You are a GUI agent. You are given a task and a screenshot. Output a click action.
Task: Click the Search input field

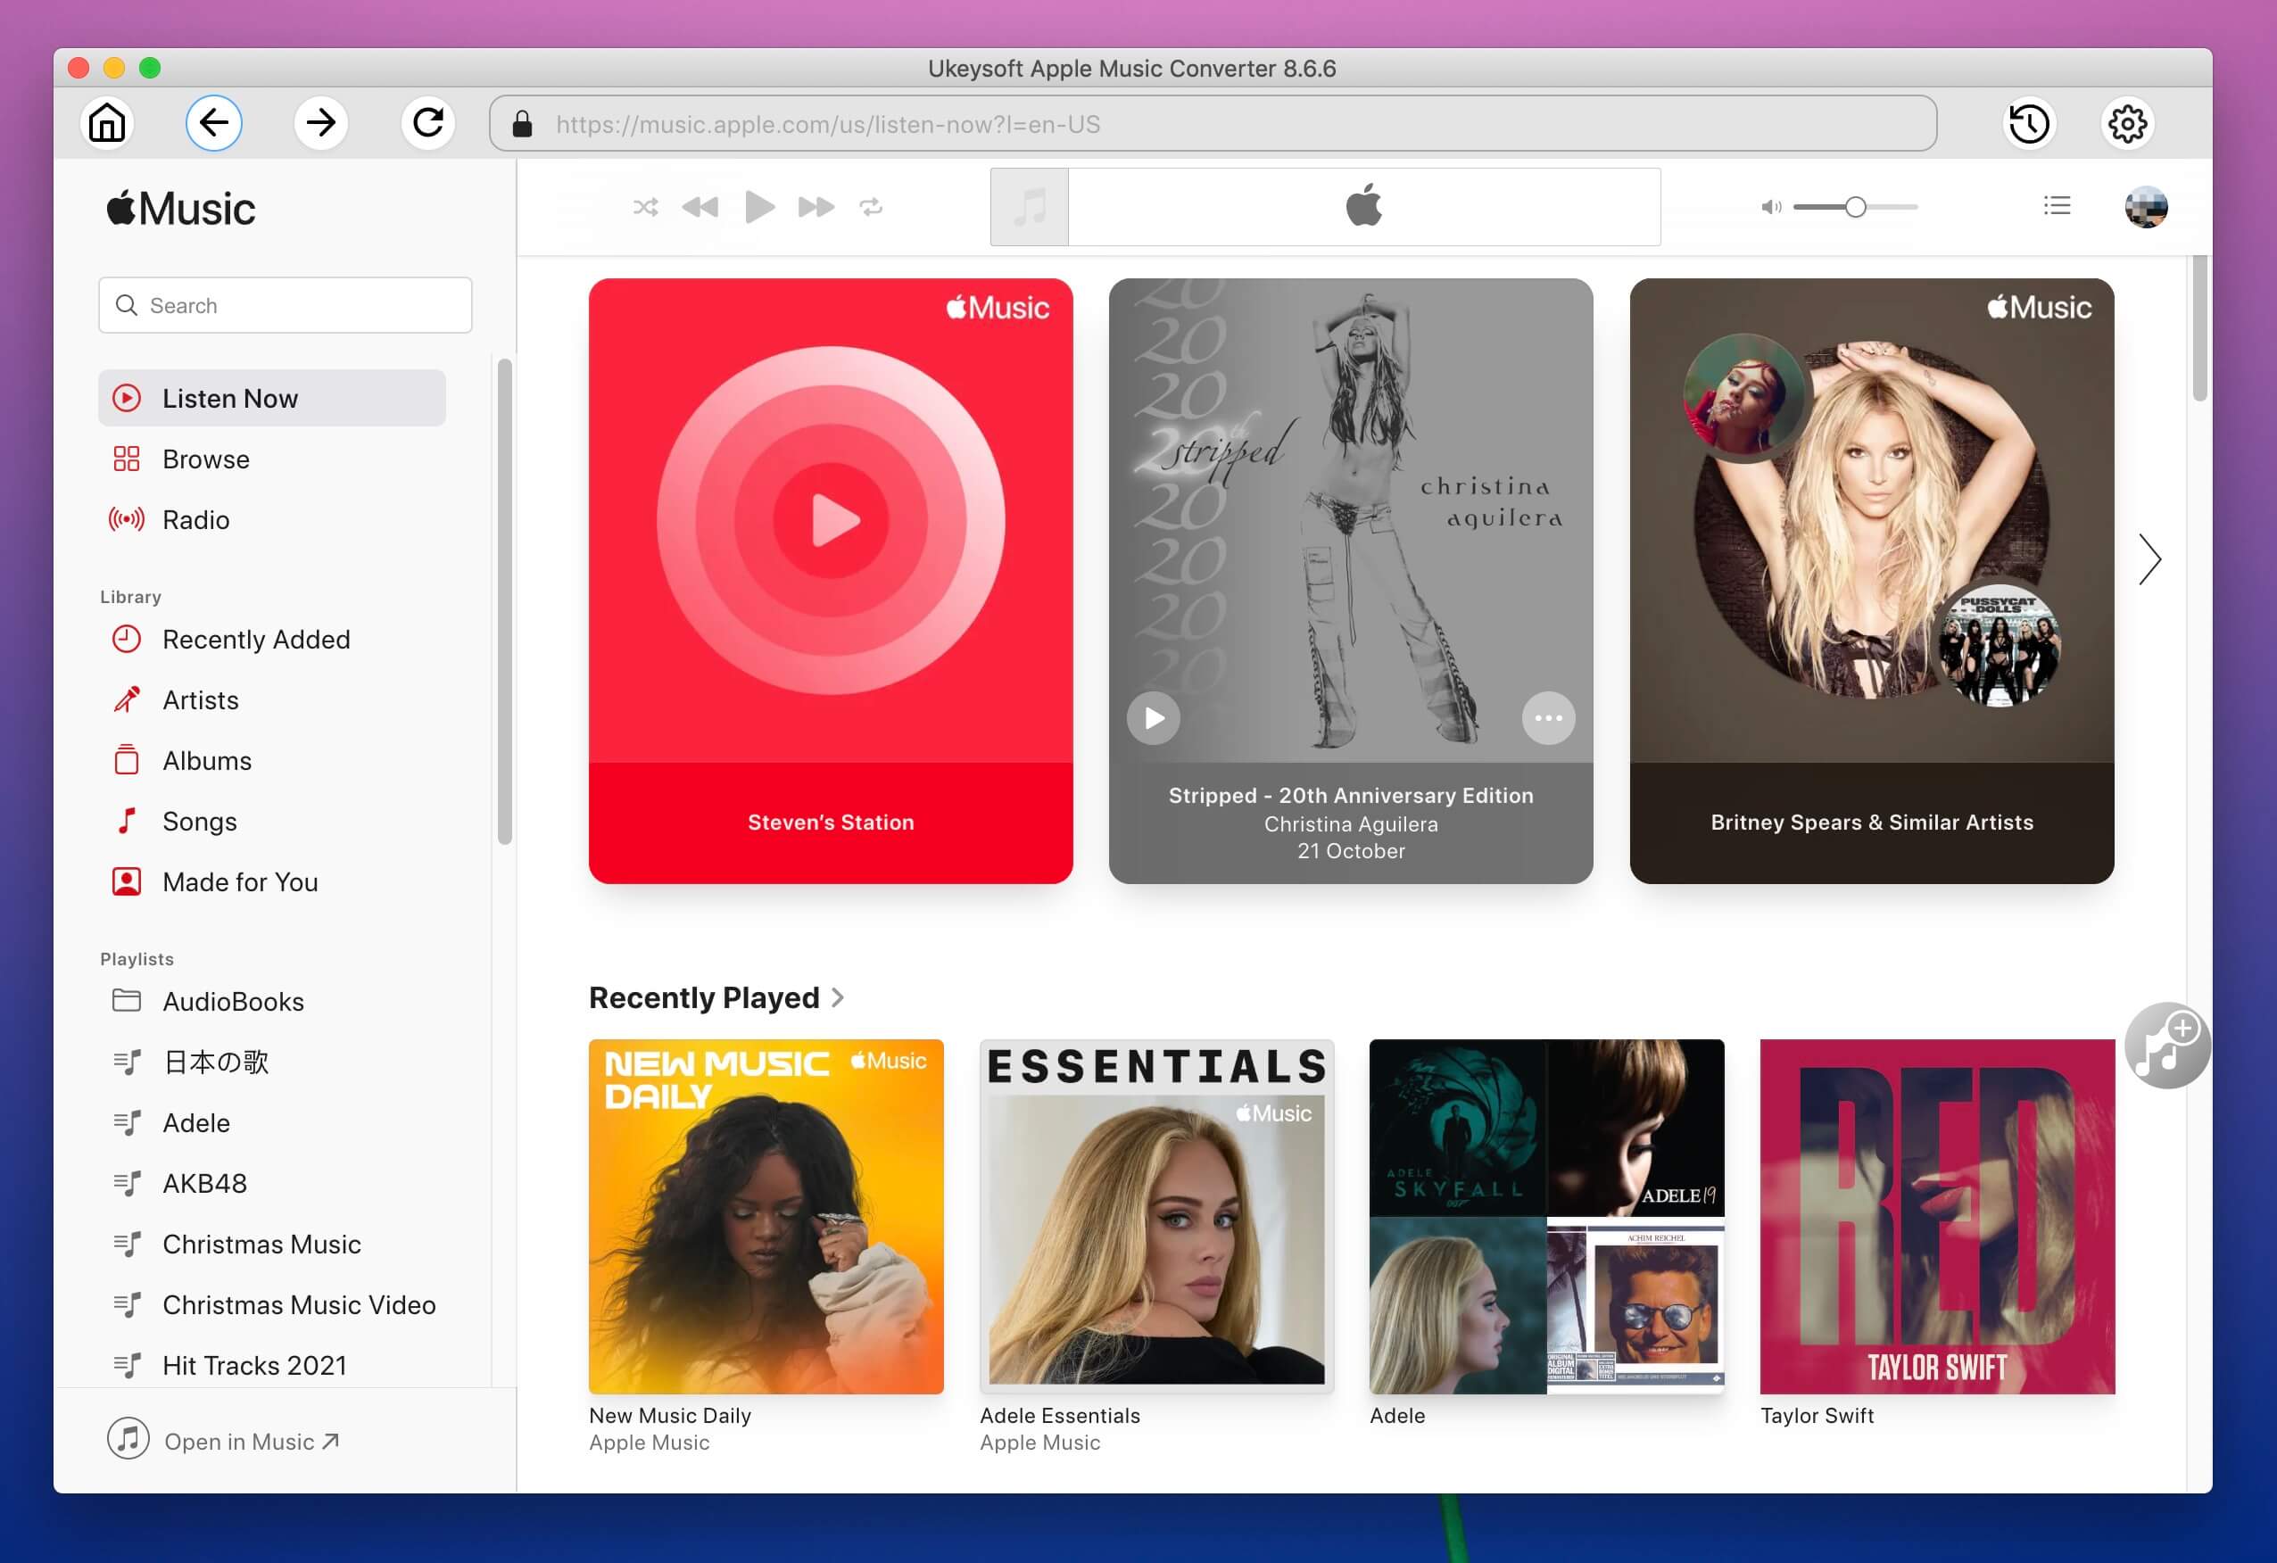click(x=287, y=303)
